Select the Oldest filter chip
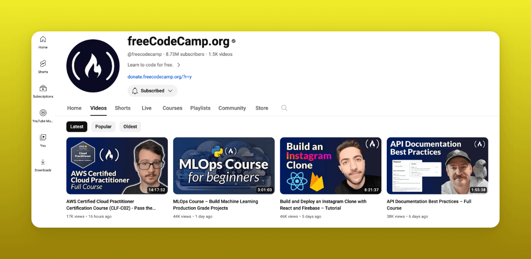The width and height of the screenshot is (531, 259). pos(130,126)
